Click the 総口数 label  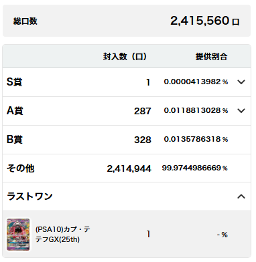click(x=25, y=21)
